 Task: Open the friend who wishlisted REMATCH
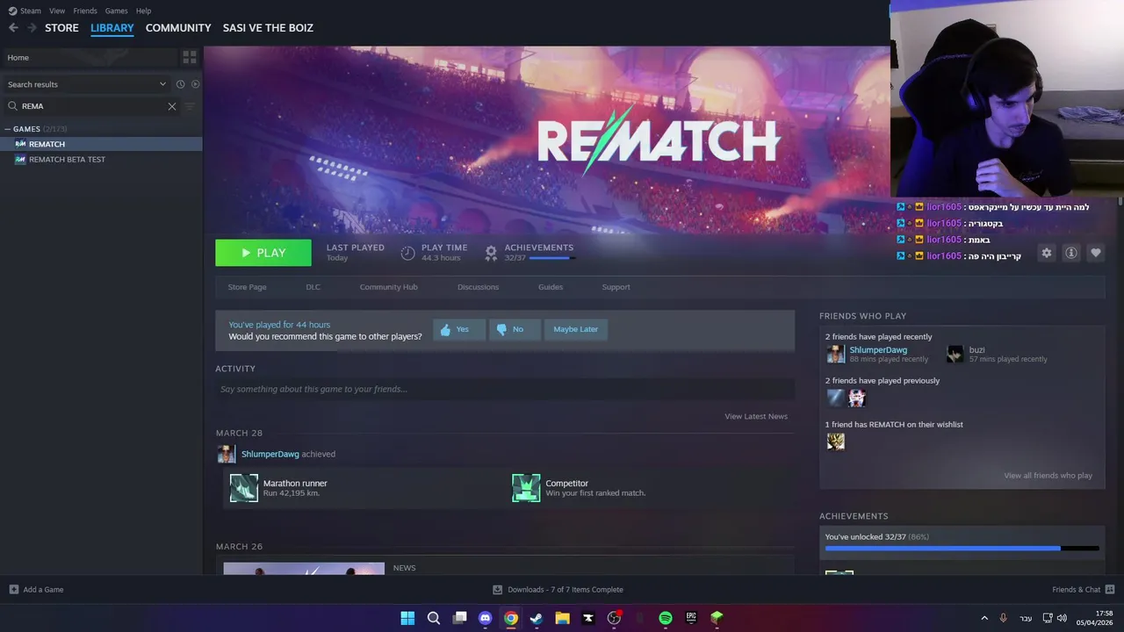coord(835,442)
